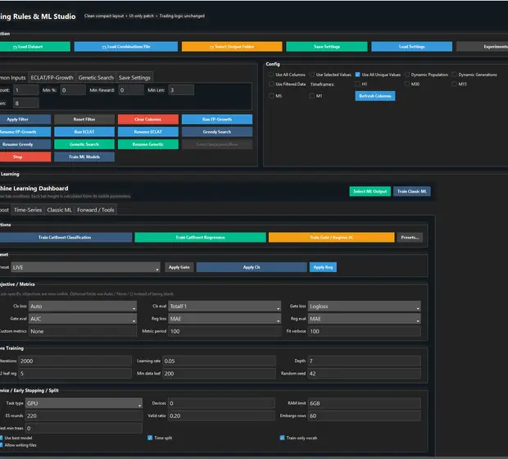This screenshot has height=459, width=508.
Task: Check the M1 timeframe checkbox
Action: pyautogui.click(x=312, y=96)
